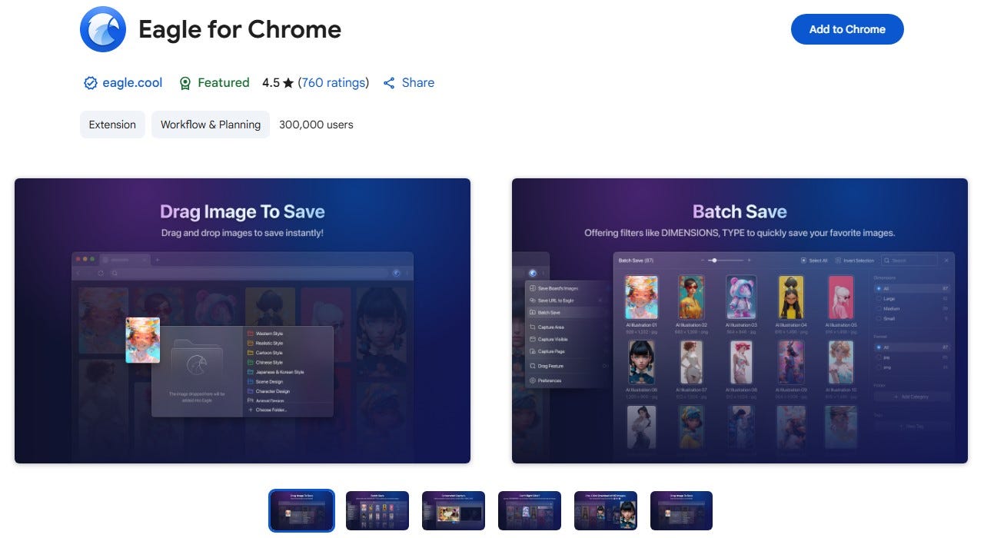The height and width of the screenshot is (538, 984).
Task: Select the fourth carousel thumbnail
Action: tap(530, 510)
